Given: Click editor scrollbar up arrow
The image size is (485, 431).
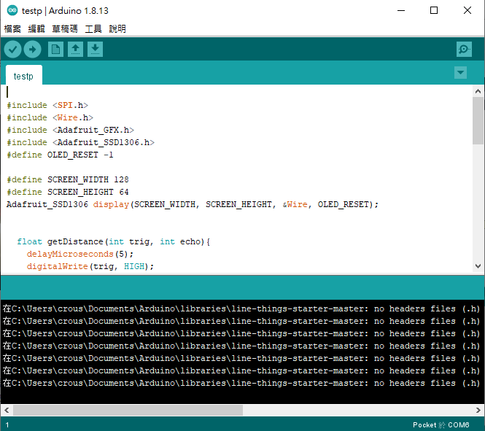Looking at the screenshot, I should coord(478,91).
